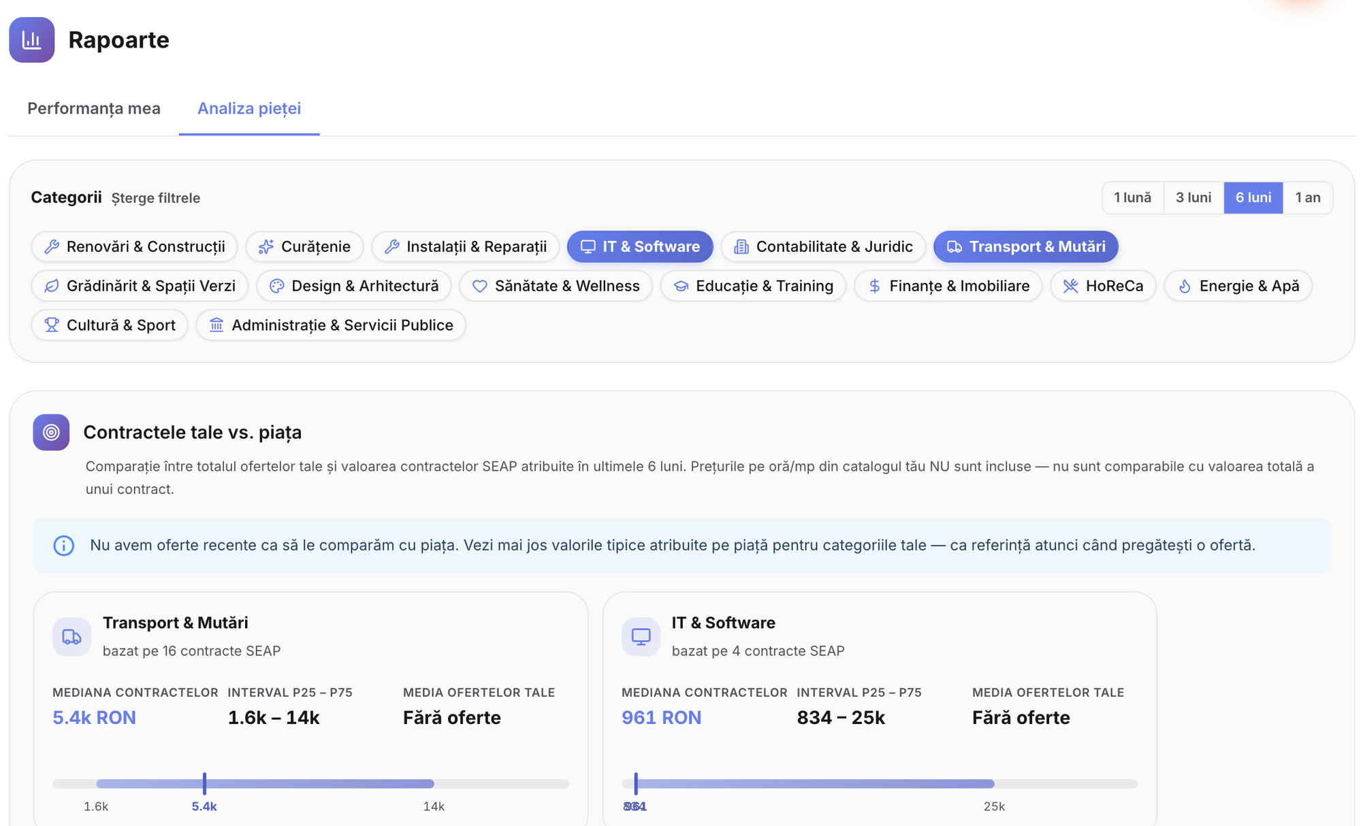This screenshot has width=1361, height=826.
Task: Enable the Sănătate & Wellness filter
Action: click(556, 286)
